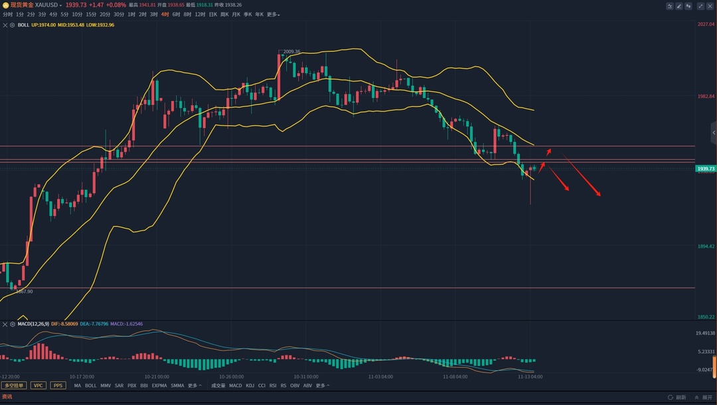The width and height of the screenshot is (717, 405).
Task: Open the 更多 timeframe dropdown
Action: tap(273, 15)
